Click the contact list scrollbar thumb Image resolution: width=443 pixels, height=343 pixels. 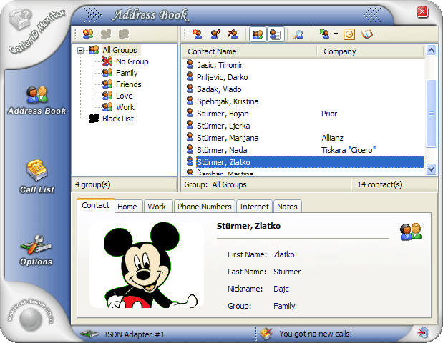click(431, 114)
